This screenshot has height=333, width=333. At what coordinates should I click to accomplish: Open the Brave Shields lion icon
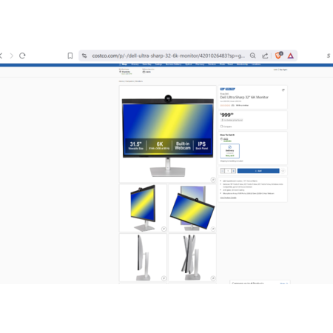(279, 55)
